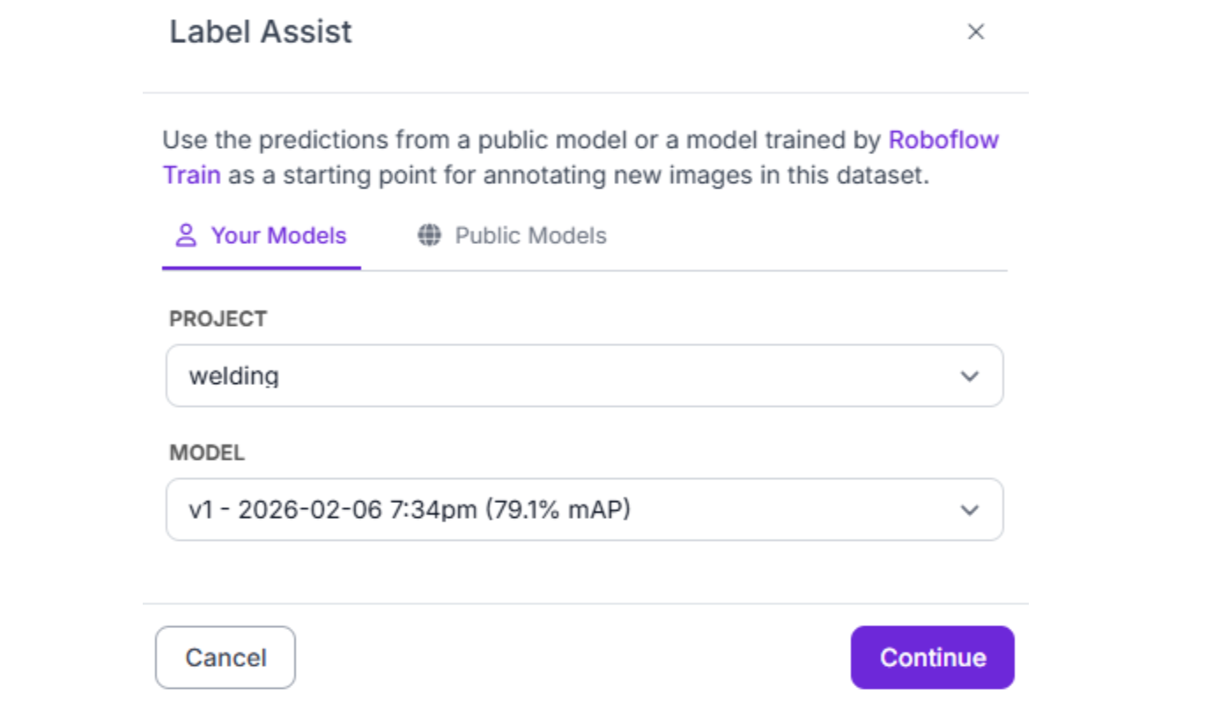Screen dimensions: 1205x703
Task: Click the person icon beside Your Models
Action: click(186, 236)
